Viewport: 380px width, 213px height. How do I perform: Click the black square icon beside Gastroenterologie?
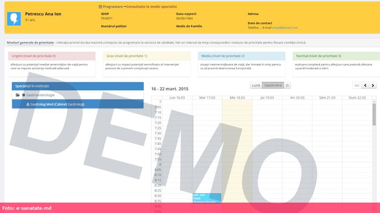coord(23,95)
